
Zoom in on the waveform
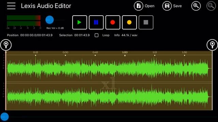click(x=196, y=6)
